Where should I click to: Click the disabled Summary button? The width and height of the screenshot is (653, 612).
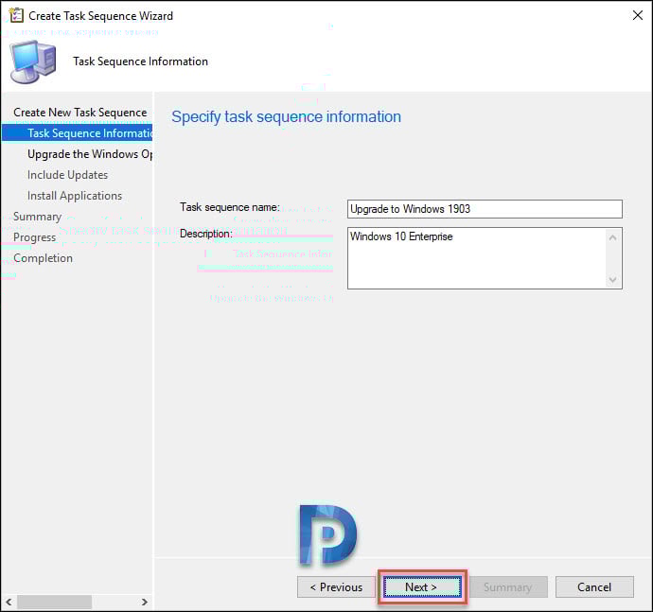pyautogui.click(x=508, y=587)
